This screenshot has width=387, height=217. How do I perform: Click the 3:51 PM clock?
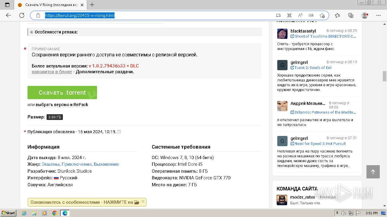pos(371,213)
